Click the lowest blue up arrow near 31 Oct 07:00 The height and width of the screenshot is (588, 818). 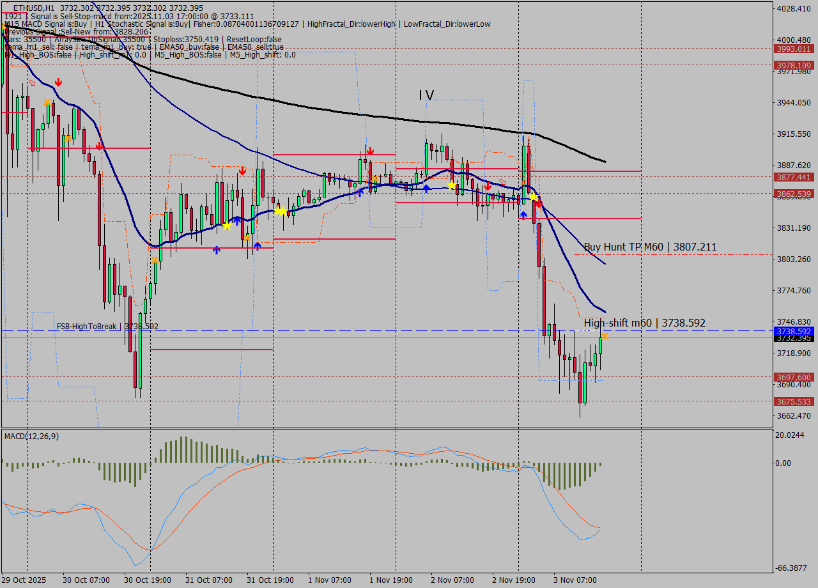click(217, 250)
